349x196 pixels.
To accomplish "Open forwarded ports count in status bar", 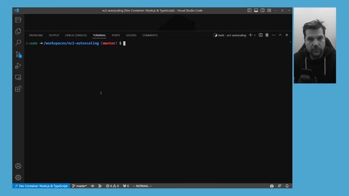I will pos(126,186).
